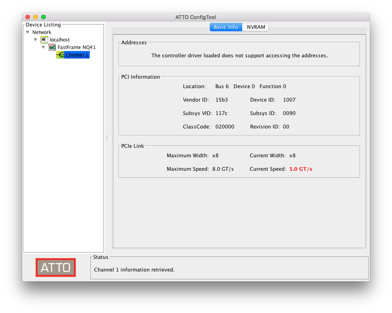Select Channel 1 in the tree
392x313 pixels.
coord(77,55)
